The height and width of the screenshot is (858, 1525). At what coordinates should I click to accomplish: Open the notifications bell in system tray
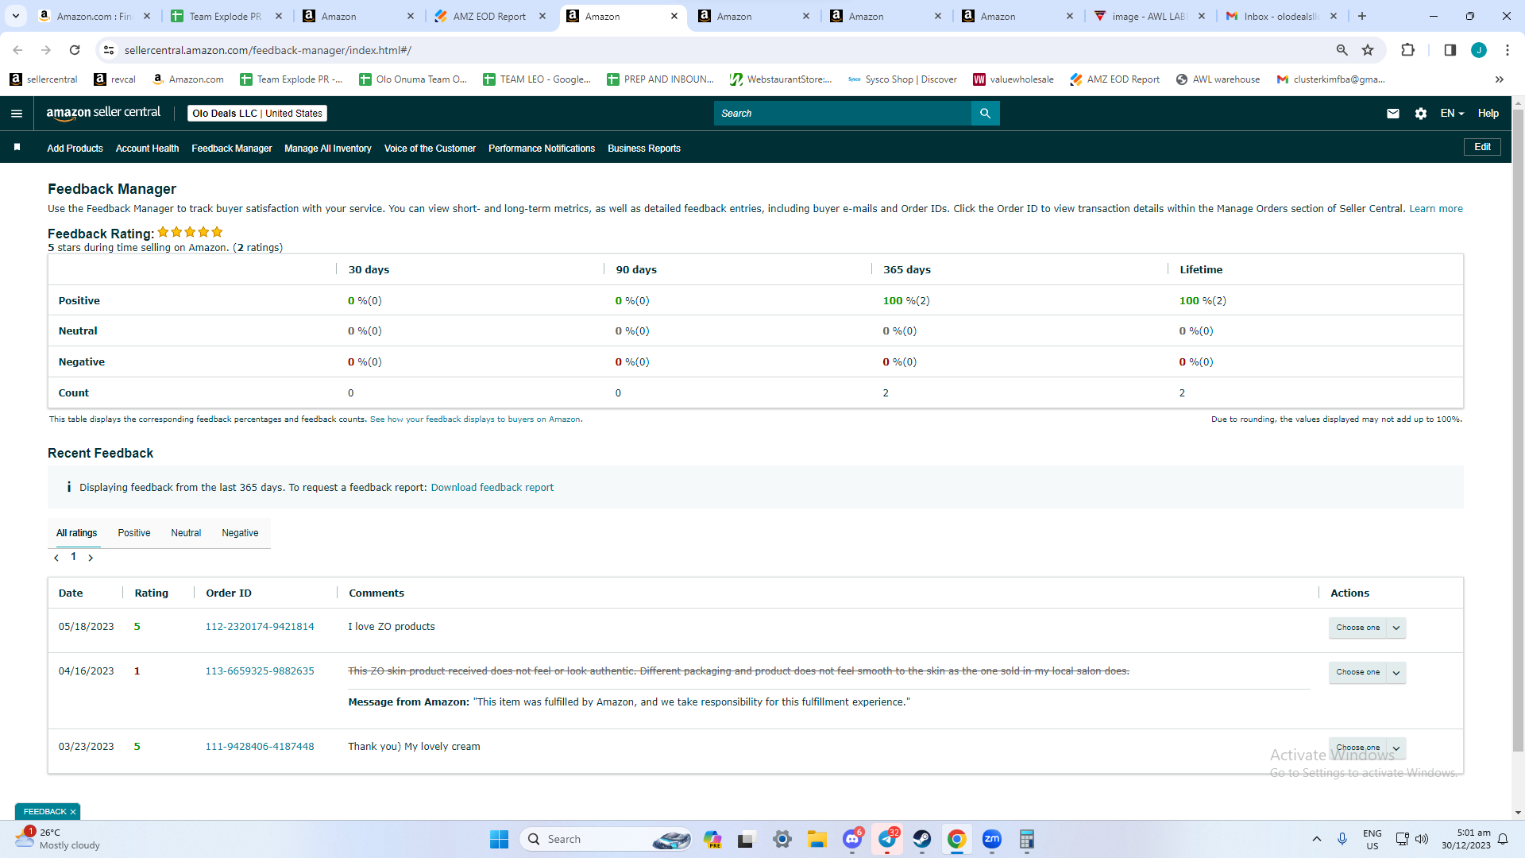point(1503,839)
